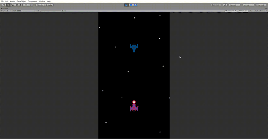Open the Collab dropdown
268x139 pixels.
coord(216,5)
